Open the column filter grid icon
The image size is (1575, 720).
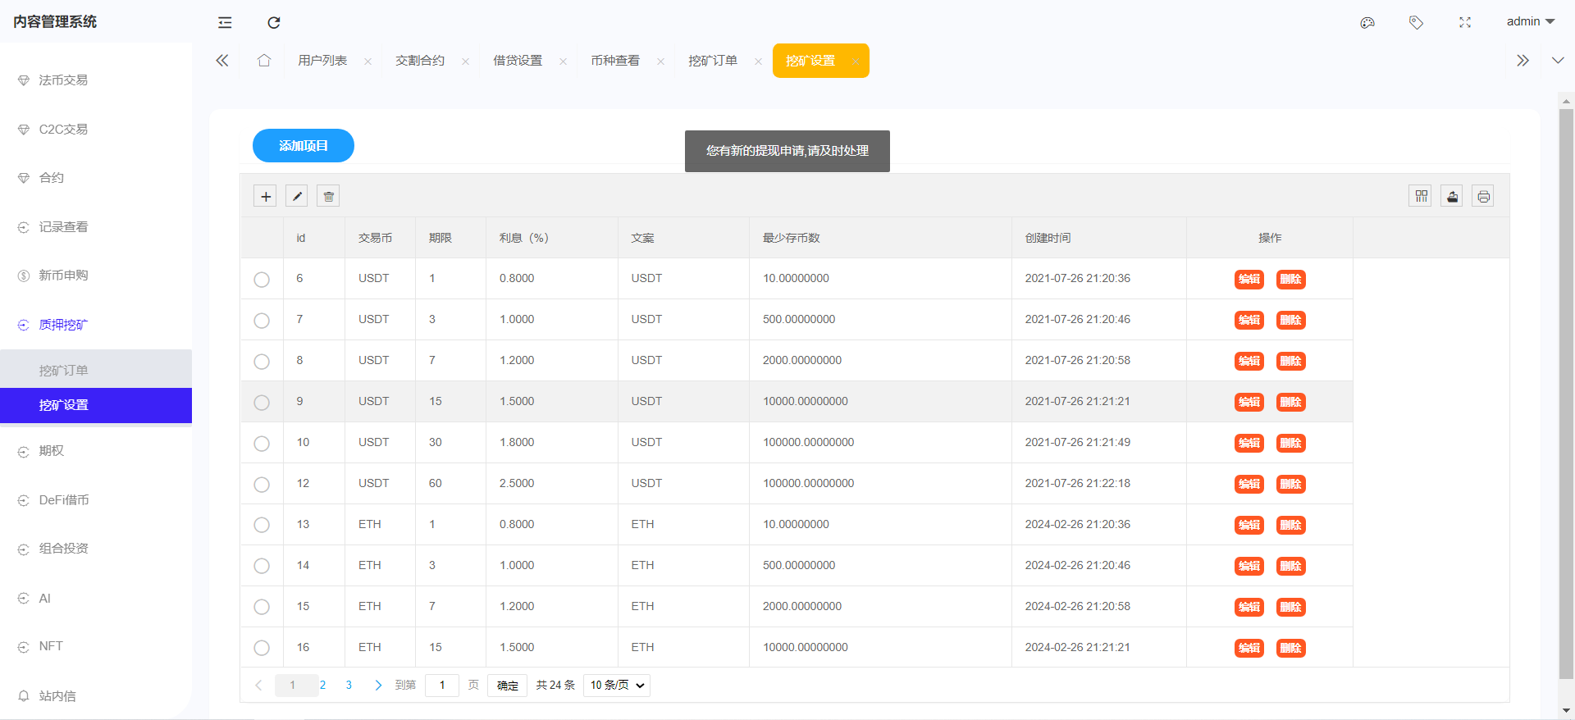point(1421,196)
